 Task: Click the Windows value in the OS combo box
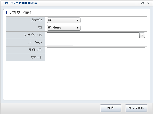pos(54,27)
